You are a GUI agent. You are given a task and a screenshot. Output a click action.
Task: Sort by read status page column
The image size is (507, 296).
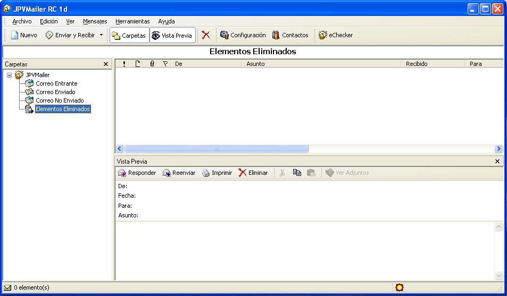click(138, 64)
